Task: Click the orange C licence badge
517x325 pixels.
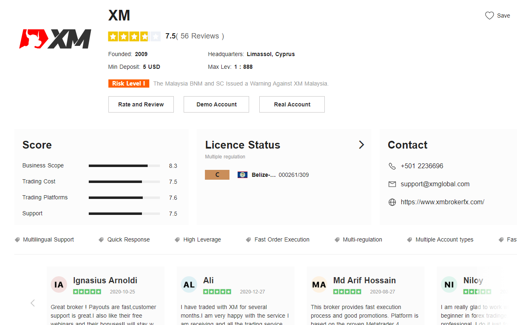Action: (x=217, y=175)
